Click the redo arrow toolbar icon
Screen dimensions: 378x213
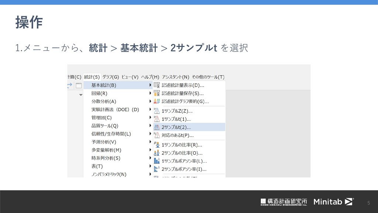point(70,85)
